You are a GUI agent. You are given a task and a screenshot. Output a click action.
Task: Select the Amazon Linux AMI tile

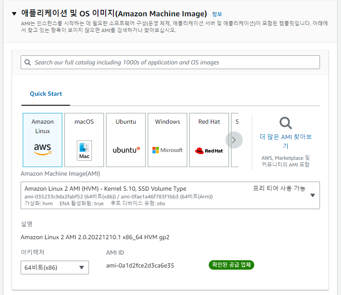[x=43, y=140]
